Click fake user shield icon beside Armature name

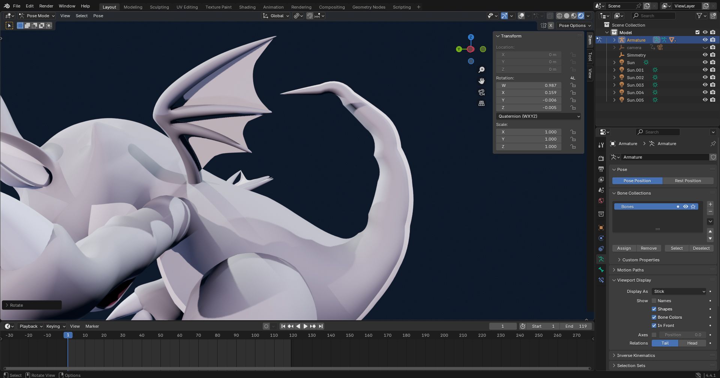(713, 157)
